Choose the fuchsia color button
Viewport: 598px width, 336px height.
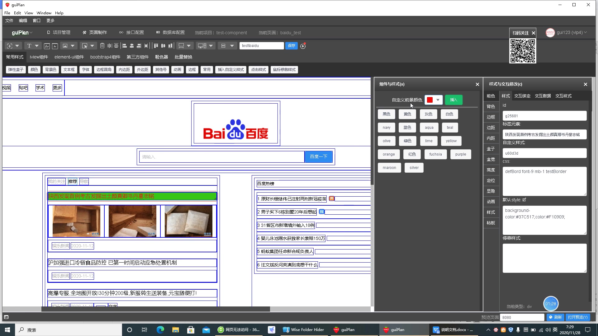click(x=435, y=154)
